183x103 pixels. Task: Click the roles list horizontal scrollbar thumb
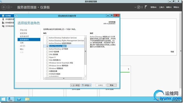(64, 78)
